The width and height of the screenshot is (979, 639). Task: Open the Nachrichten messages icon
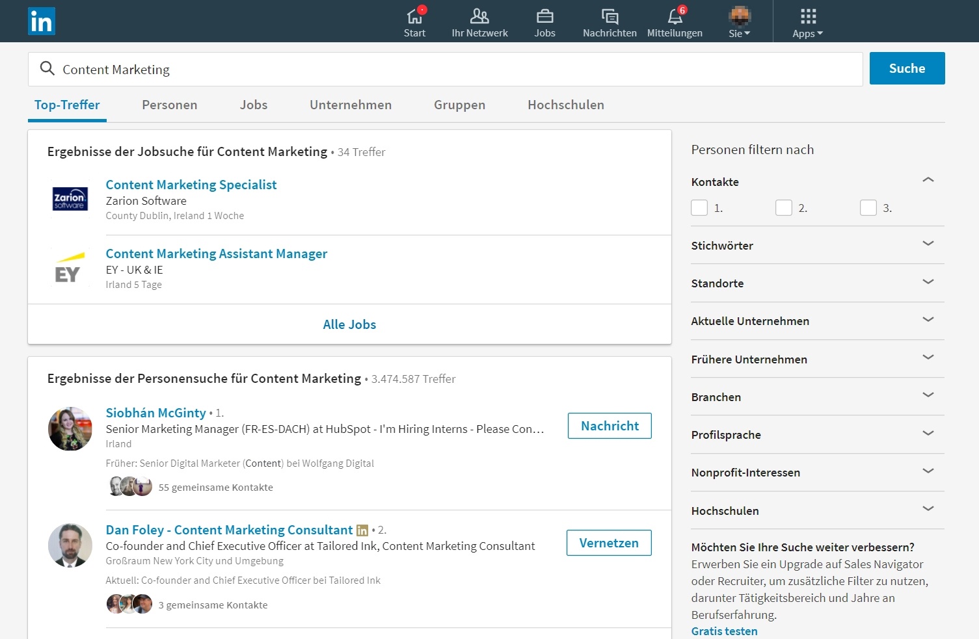point(610,16)
